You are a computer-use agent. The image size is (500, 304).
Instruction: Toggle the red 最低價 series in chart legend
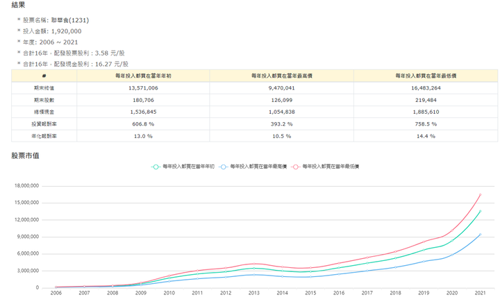click(325, 167)
